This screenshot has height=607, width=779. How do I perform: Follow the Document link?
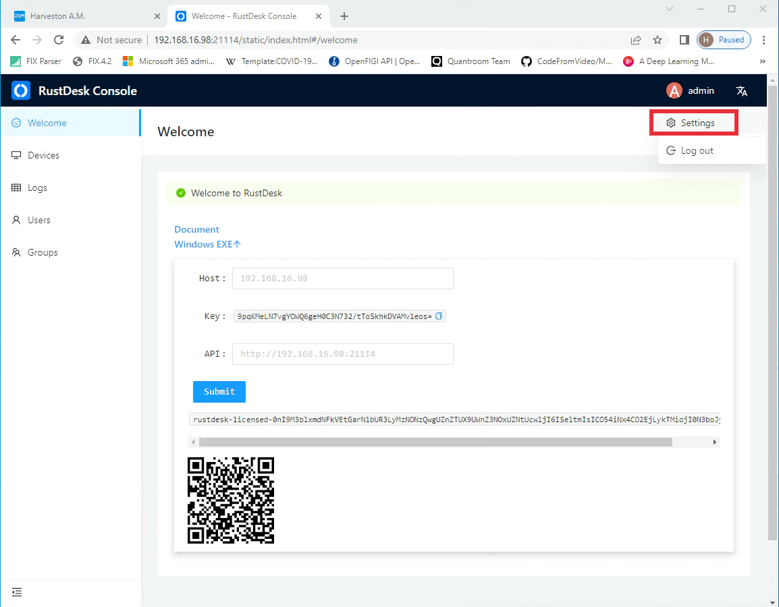point(196,229)
